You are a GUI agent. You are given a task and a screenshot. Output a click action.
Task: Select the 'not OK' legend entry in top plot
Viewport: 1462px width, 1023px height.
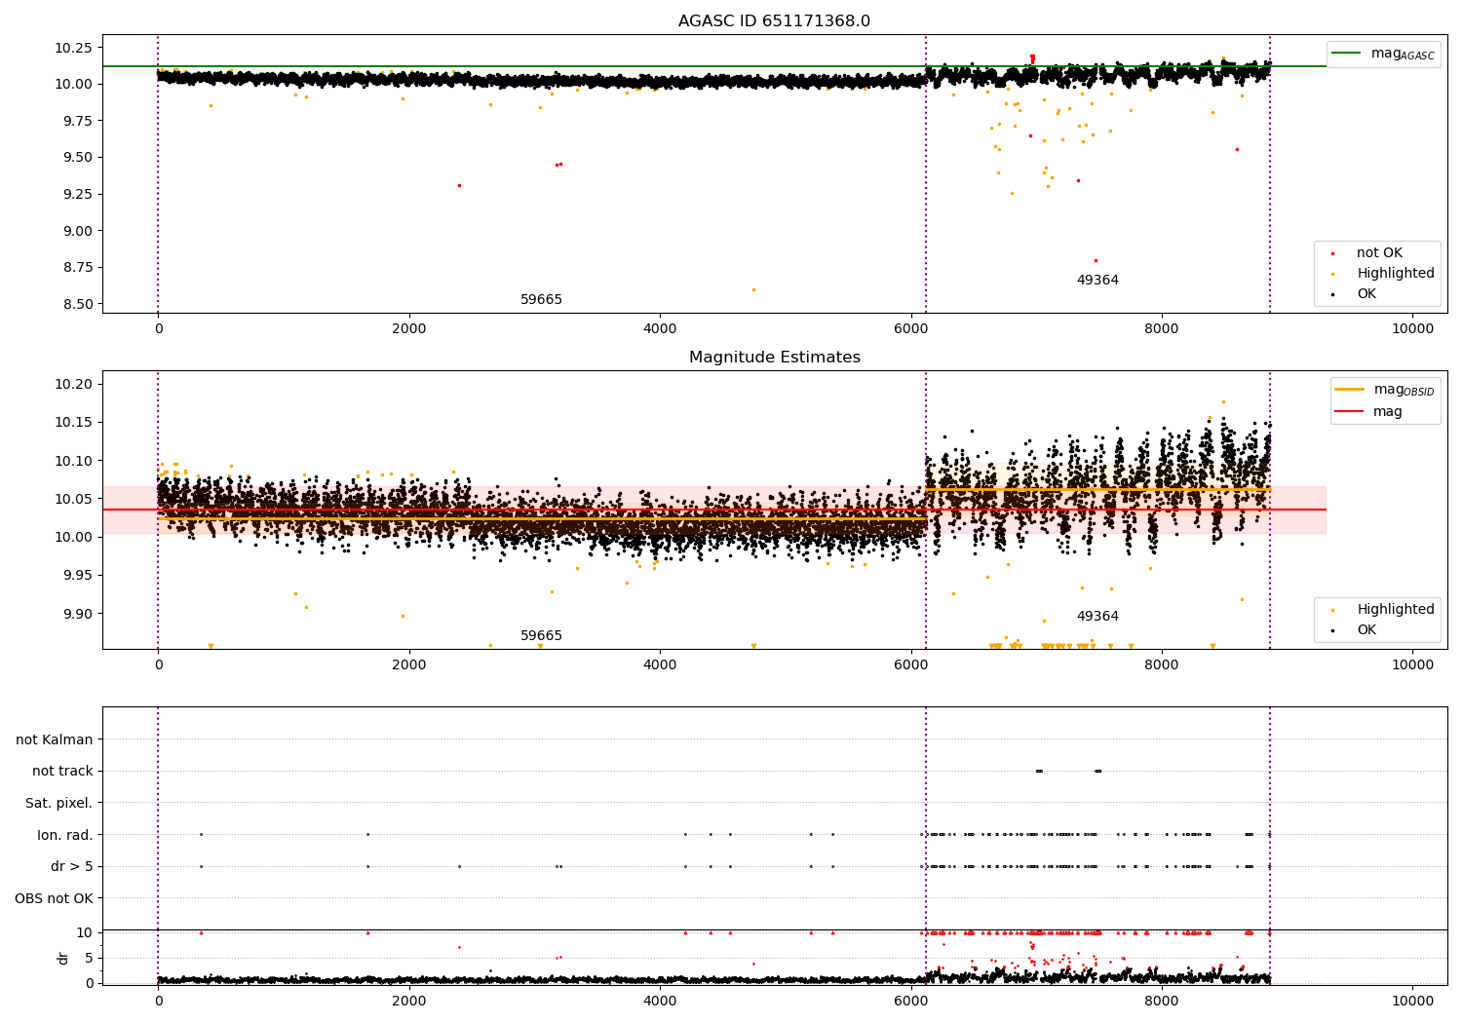tap(1379, 253)
